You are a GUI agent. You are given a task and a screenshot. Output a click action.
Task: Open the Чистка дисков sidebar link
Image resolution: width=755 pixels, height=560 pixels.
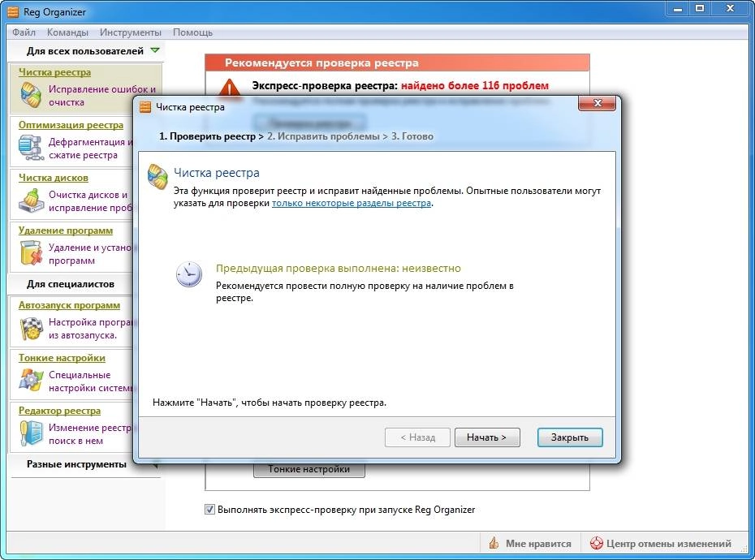(x=53, y=179)
